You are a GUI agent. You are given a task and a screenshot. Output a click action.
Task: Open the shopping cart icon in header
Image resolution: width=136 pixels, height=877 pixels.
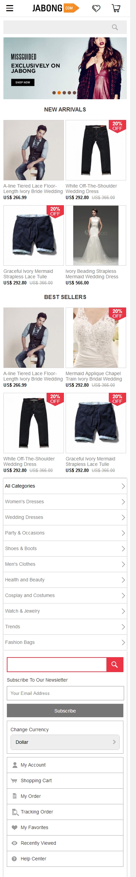pyautogui.click(x=116, y=8)
